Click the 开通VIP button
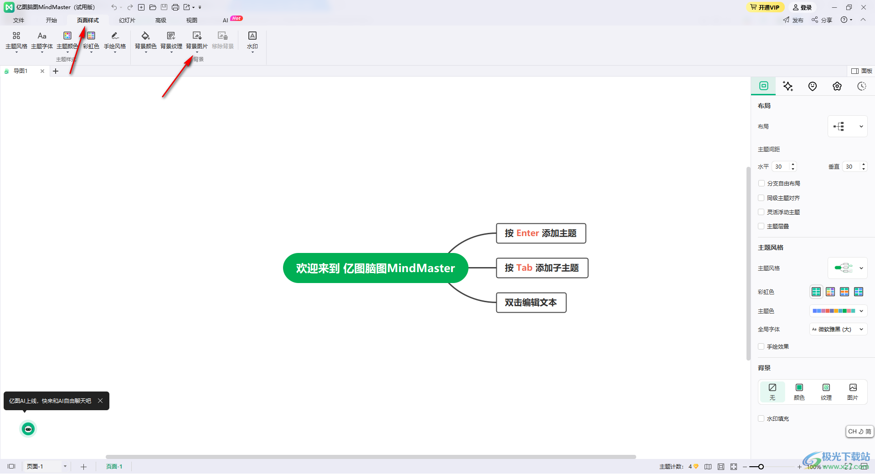 pos(765,7)
